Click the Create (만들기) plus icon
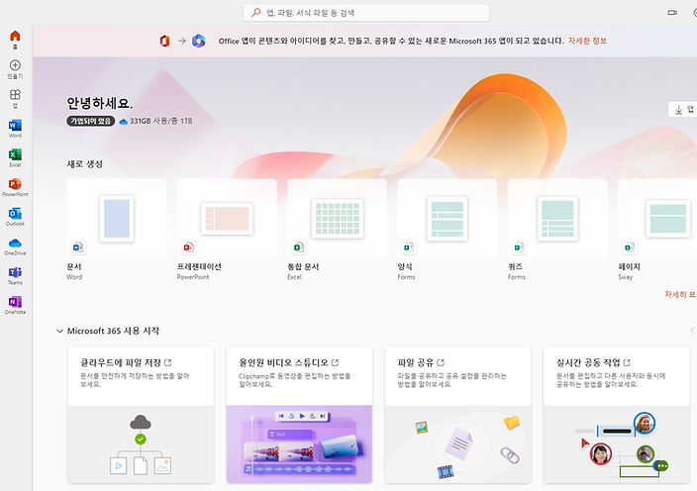The image size is (697, 491). (x=15, y=65)
